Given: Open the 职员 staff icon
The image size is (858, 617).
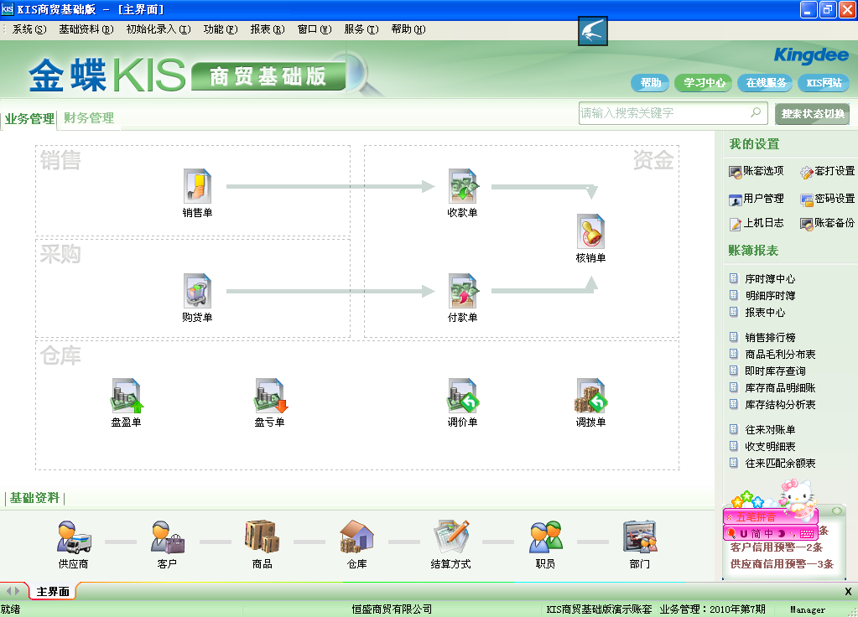Looking at the screenshot, I should [545, 537].
